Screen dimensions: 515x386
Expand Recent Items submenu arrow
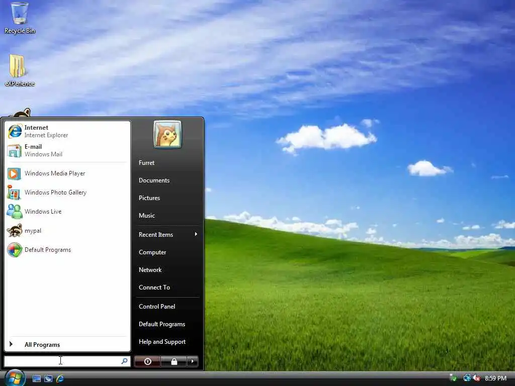[196, 234]
